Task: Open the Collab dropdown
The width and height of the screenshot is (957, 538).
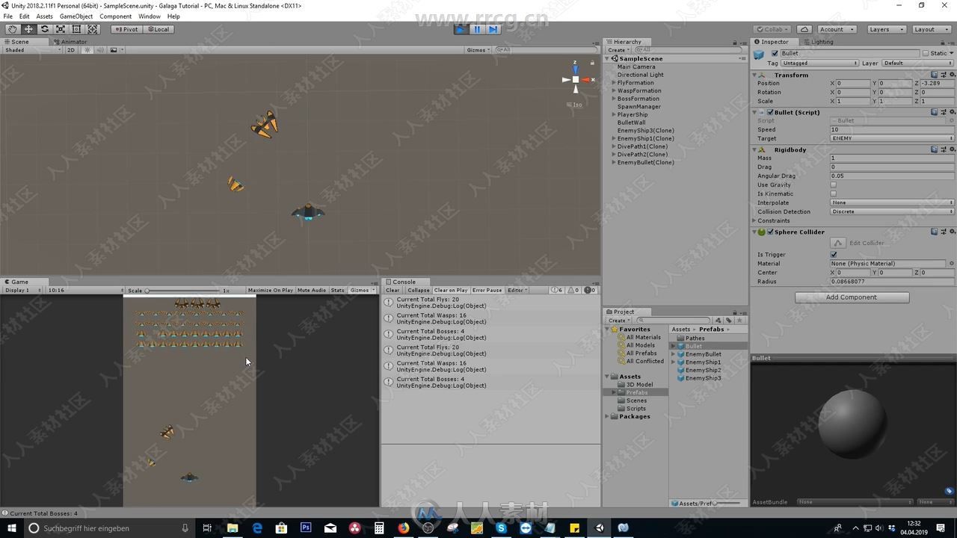Action: (x=773, y=29)
